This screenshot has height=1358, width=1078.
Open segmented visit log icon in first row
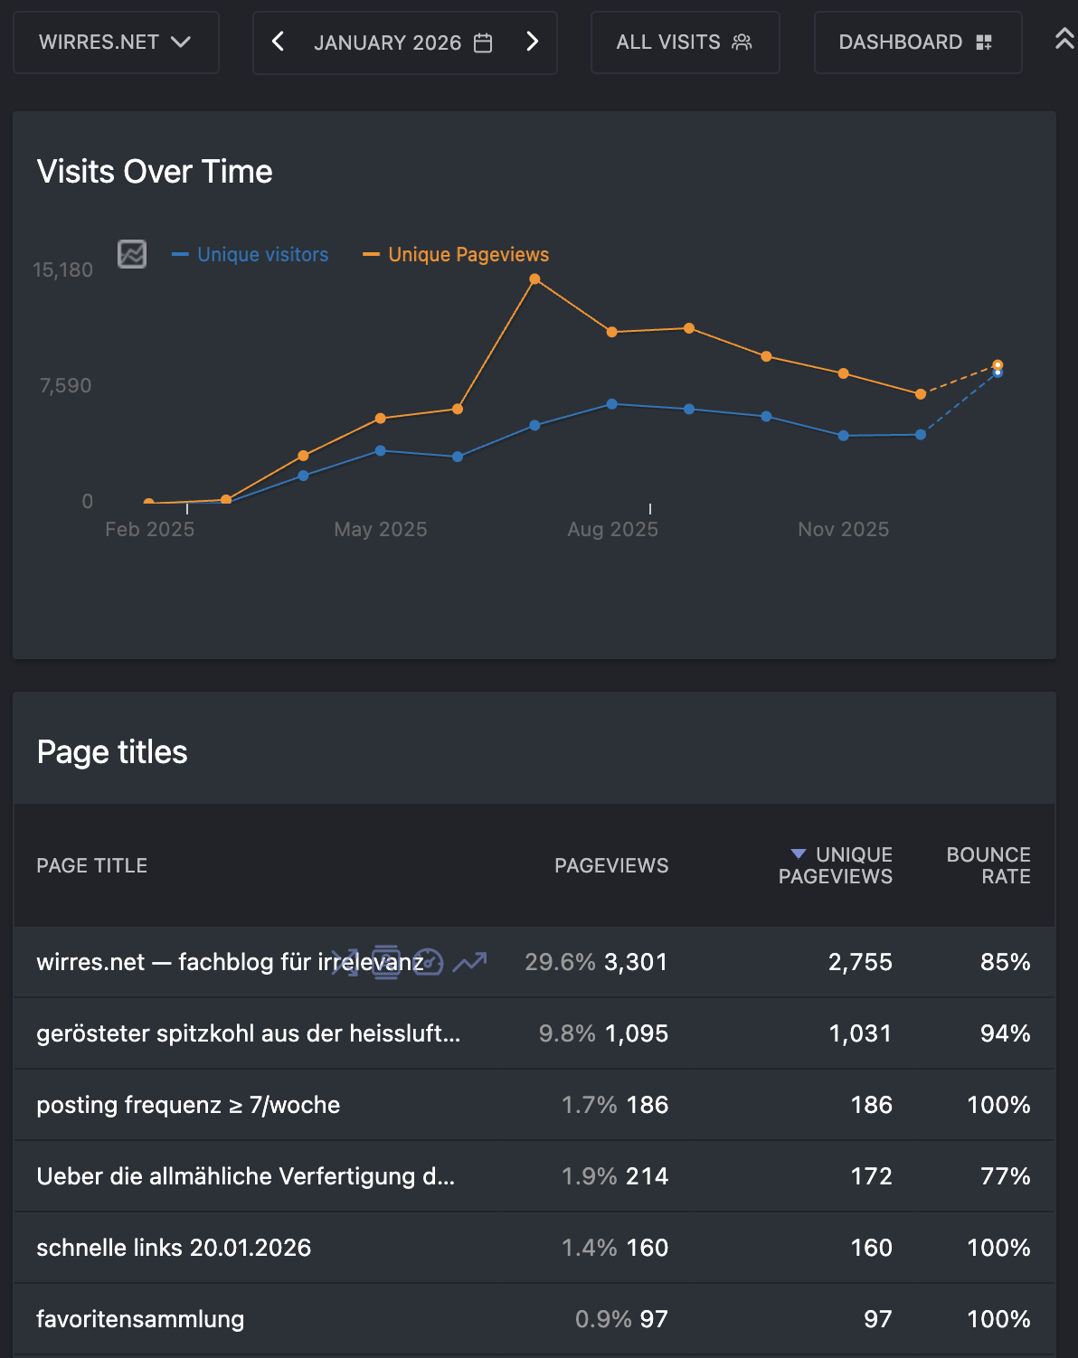(386, 962)
